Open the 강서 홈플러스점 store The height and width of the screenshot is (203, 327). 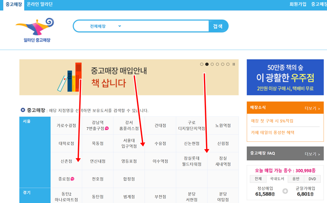point(129,126)
